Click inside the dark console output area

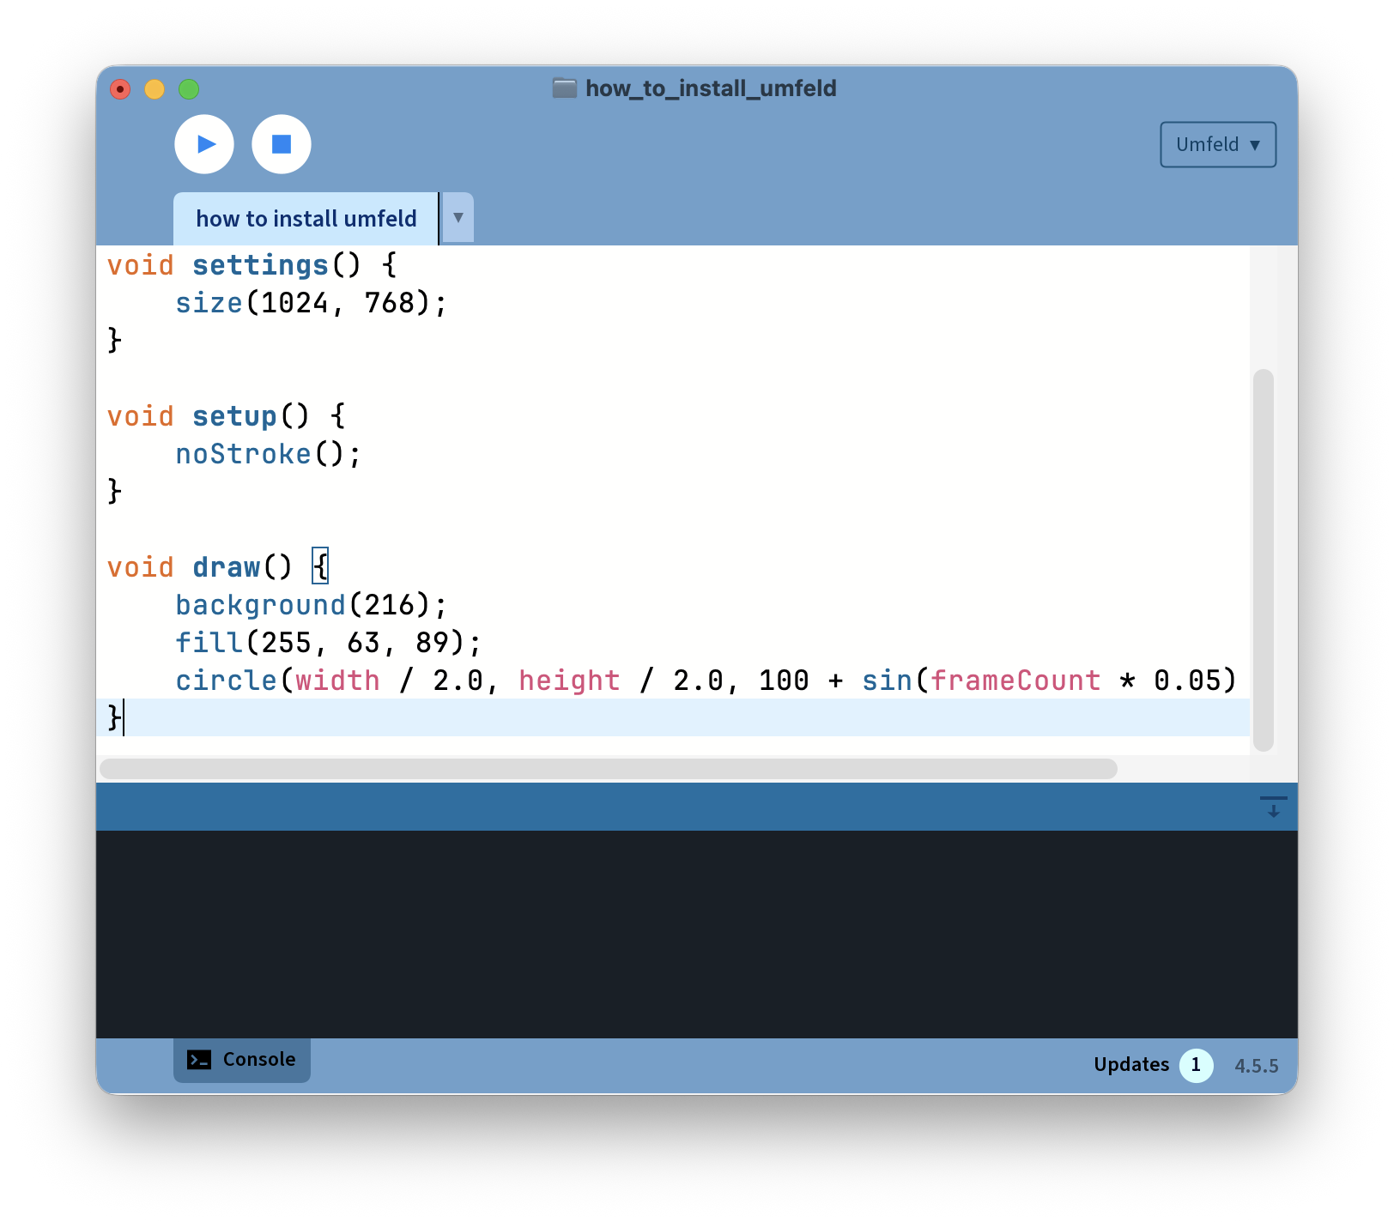coord(697,934)
